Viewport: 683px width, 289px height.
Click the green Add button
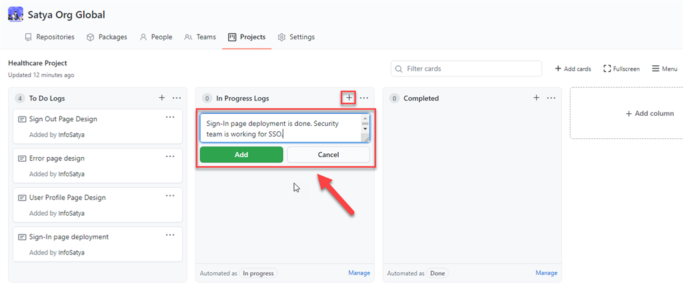click(241, 154)
